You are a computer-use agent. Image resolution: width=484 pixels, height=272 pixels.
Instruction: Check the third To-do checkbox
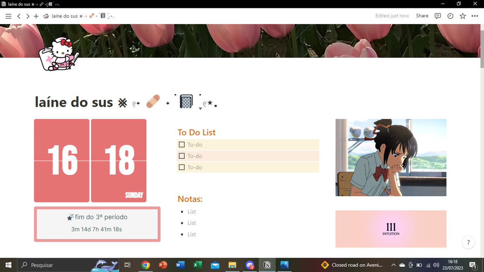181,167
